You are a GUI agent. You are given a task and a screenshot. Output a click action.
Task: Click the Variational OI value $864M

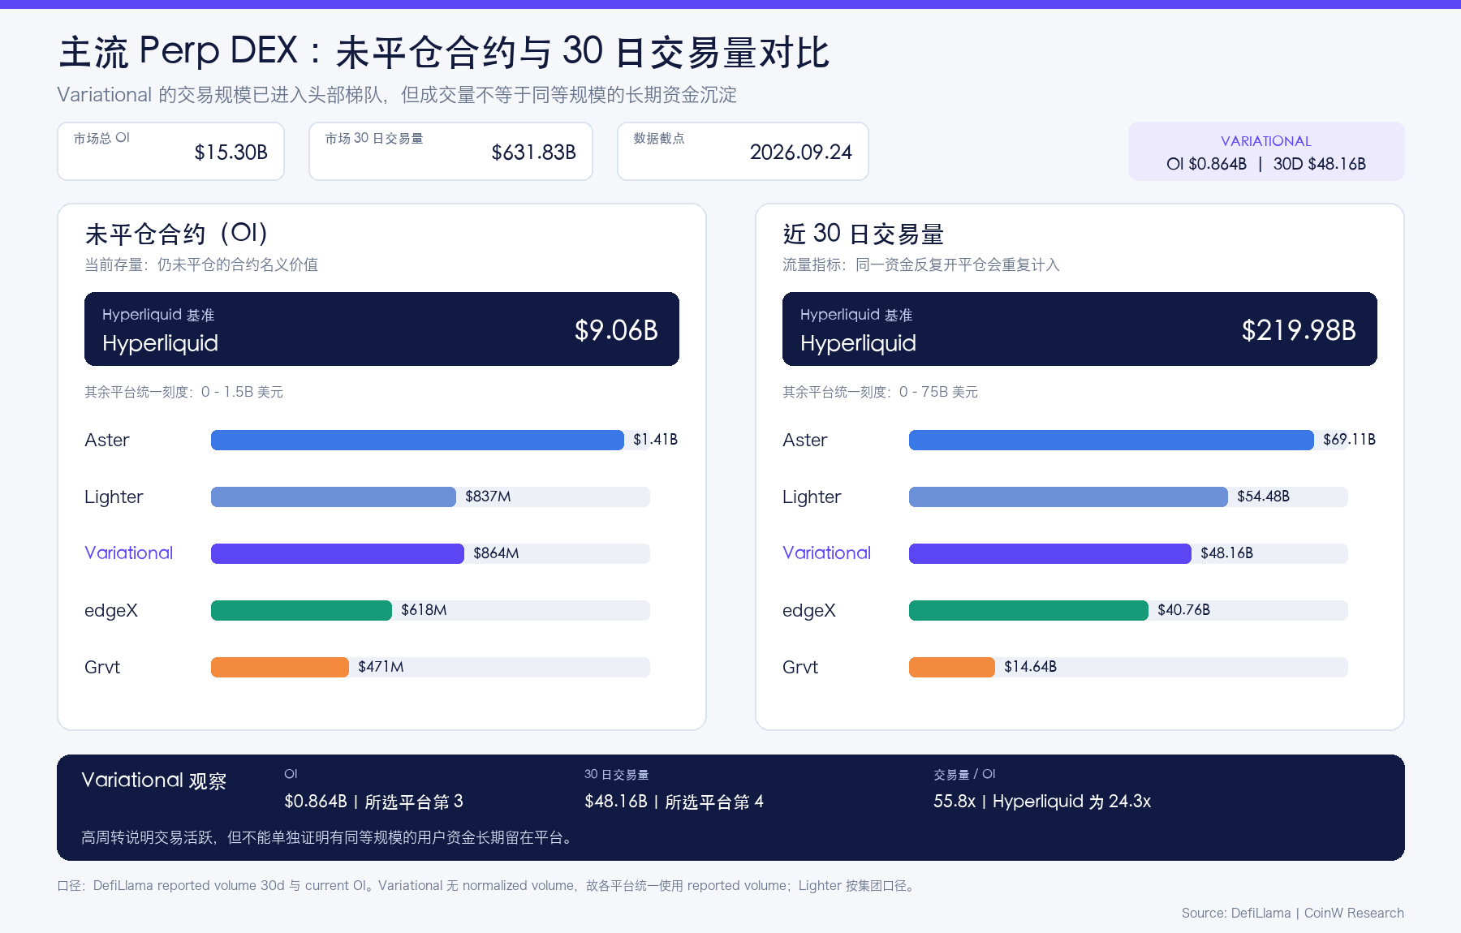tap(496, 553)
